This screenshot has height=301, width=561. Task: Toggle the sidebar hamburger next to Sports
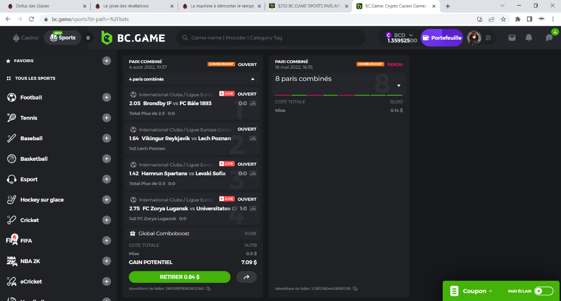click(x=88, y=38)
